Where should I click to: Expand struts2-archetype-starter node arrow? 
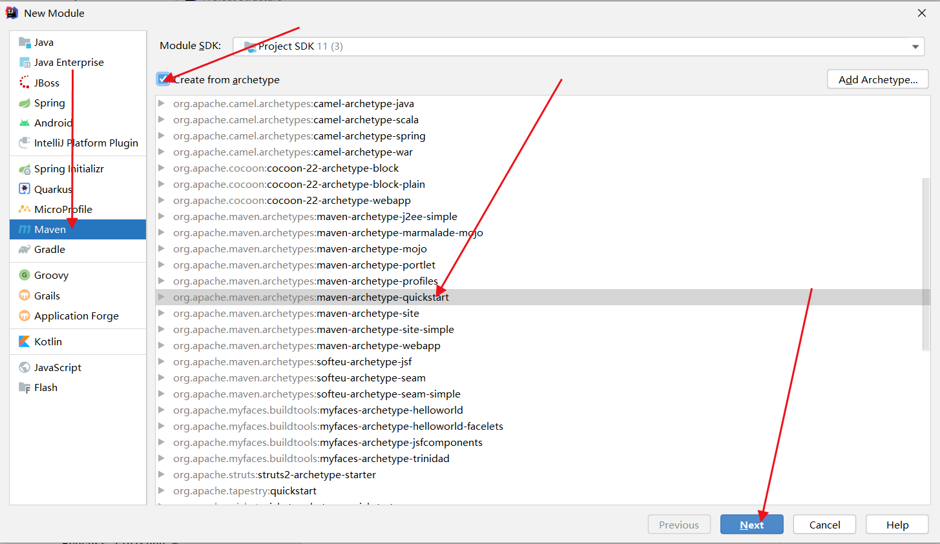click(x=162, y=474)
